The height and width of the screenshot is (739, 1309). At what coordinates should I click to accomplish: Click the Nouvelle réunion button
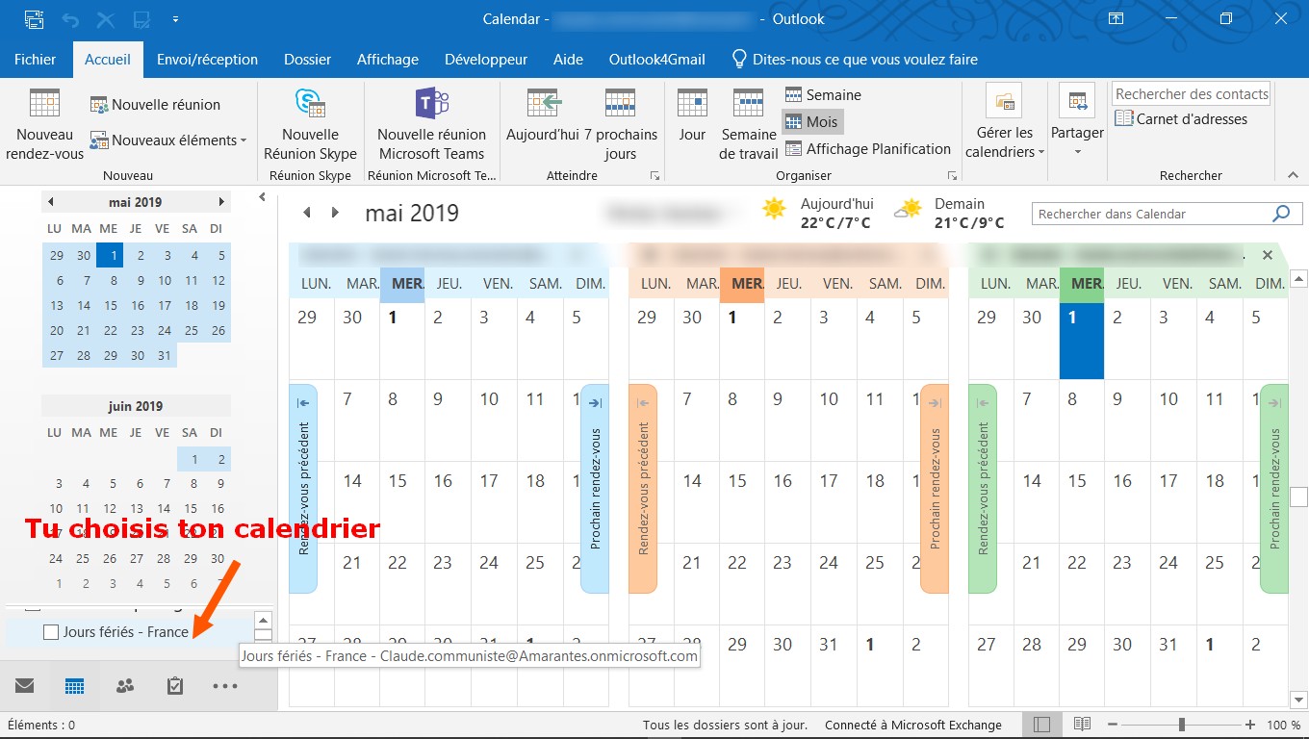click(x=156, y=104)
